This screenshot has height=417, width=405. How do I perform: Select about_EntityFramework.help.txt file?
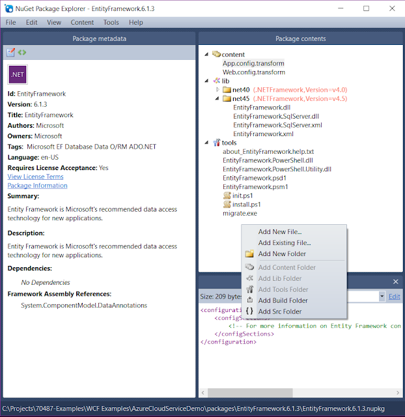pyautogui.click(x=268, y=152)
